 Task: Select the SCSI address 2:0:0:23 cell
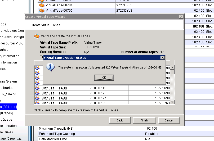[x=109, y=93]
